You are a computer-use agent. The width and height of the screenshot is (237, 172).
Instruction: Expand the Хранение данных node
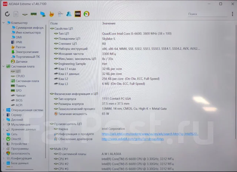pos(4,129)
